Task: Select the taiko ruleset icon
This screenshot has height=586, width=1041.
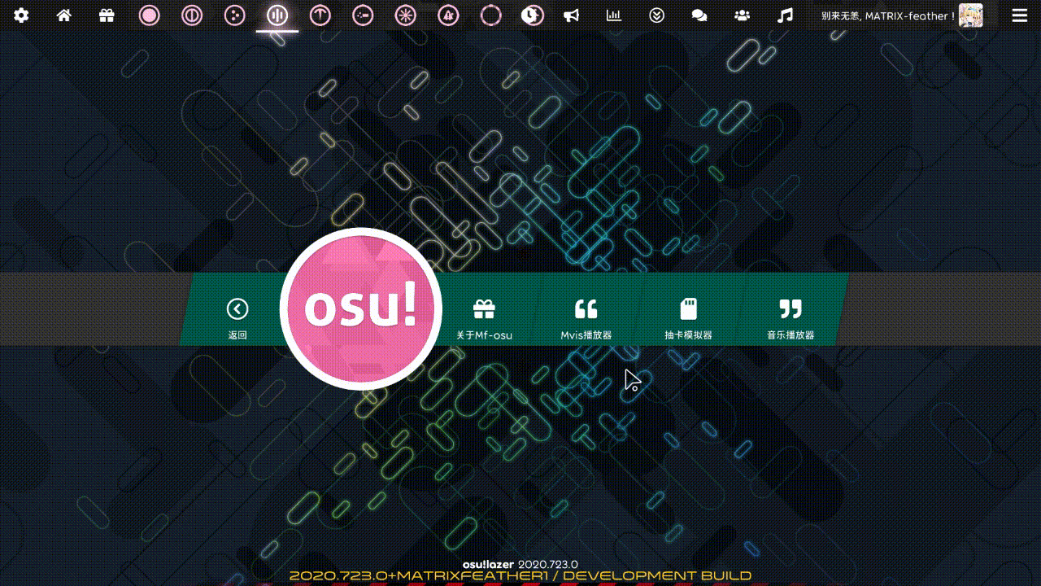Action: (192, 15)
